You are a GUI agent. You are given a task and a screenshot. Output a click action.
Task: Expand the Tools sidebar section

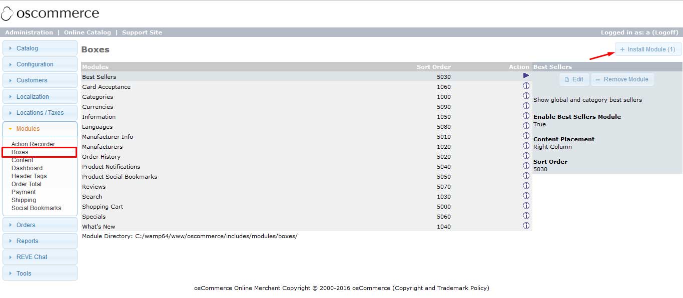(x=40, y=274)
